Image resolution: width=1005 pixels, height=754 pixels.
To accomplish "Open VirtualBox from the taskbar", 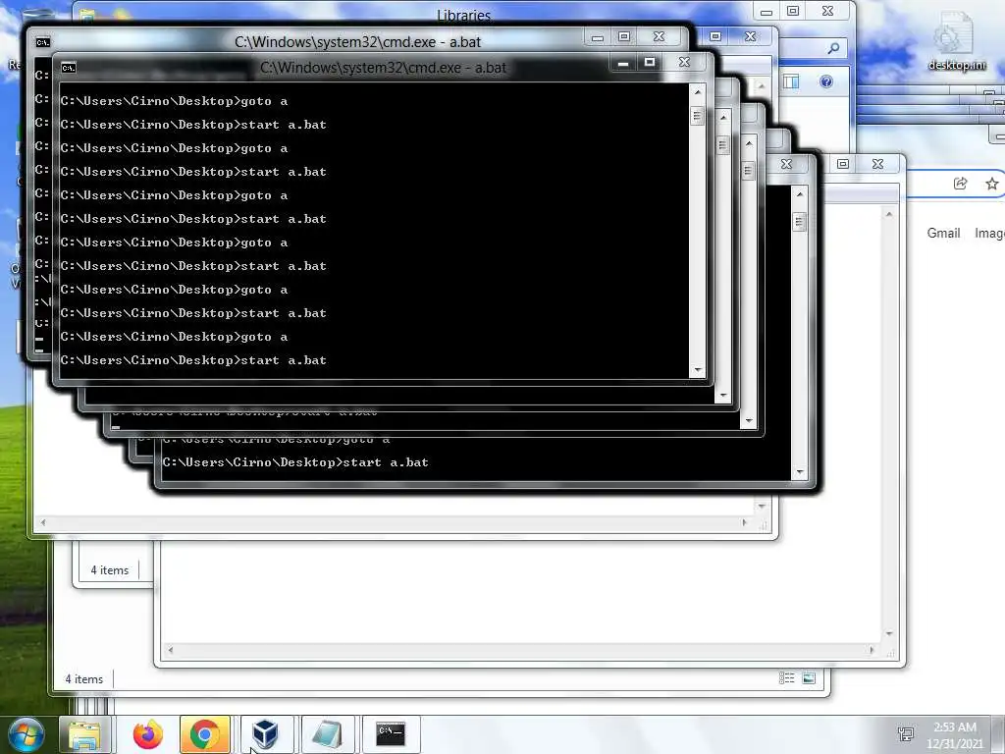I will point(265,734).
